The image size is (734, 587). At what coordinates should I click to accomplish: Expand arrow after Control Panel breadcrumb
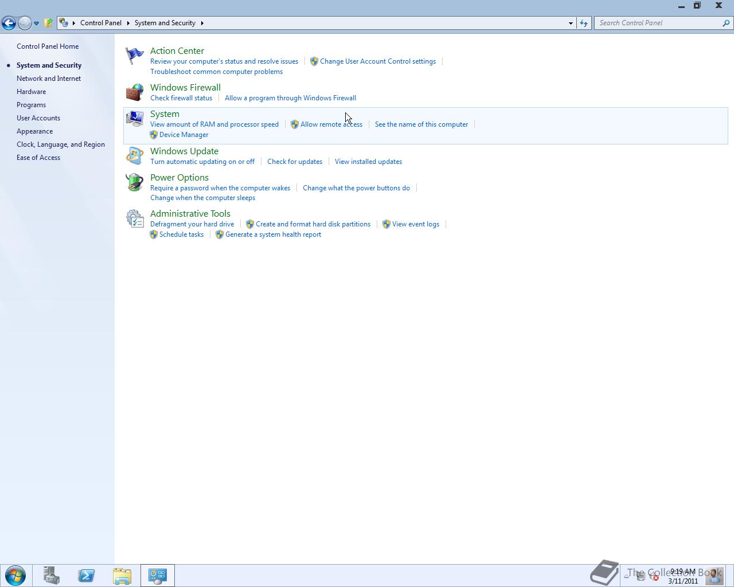pos(128,23)
